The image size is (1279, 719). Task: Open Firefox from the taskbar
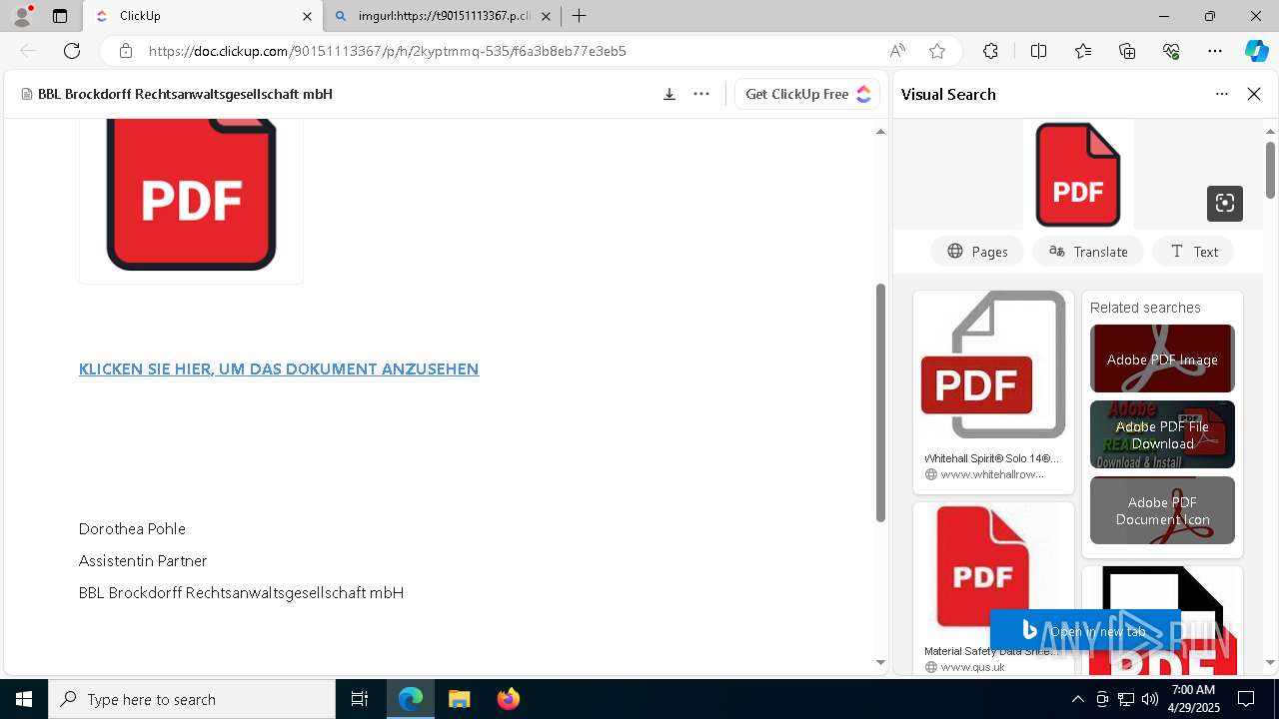point(508,699)
